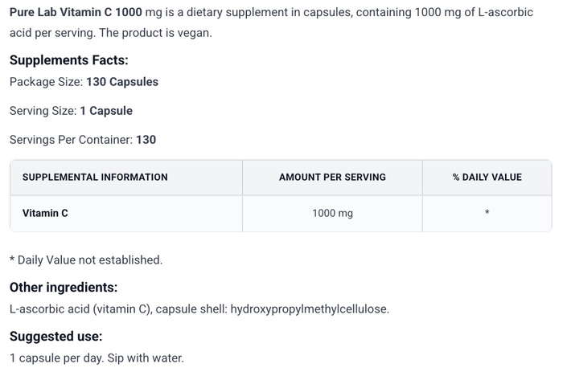563x372 pixels.
Task: Click the "Serving Size:" label
Action: click(43, 111)
